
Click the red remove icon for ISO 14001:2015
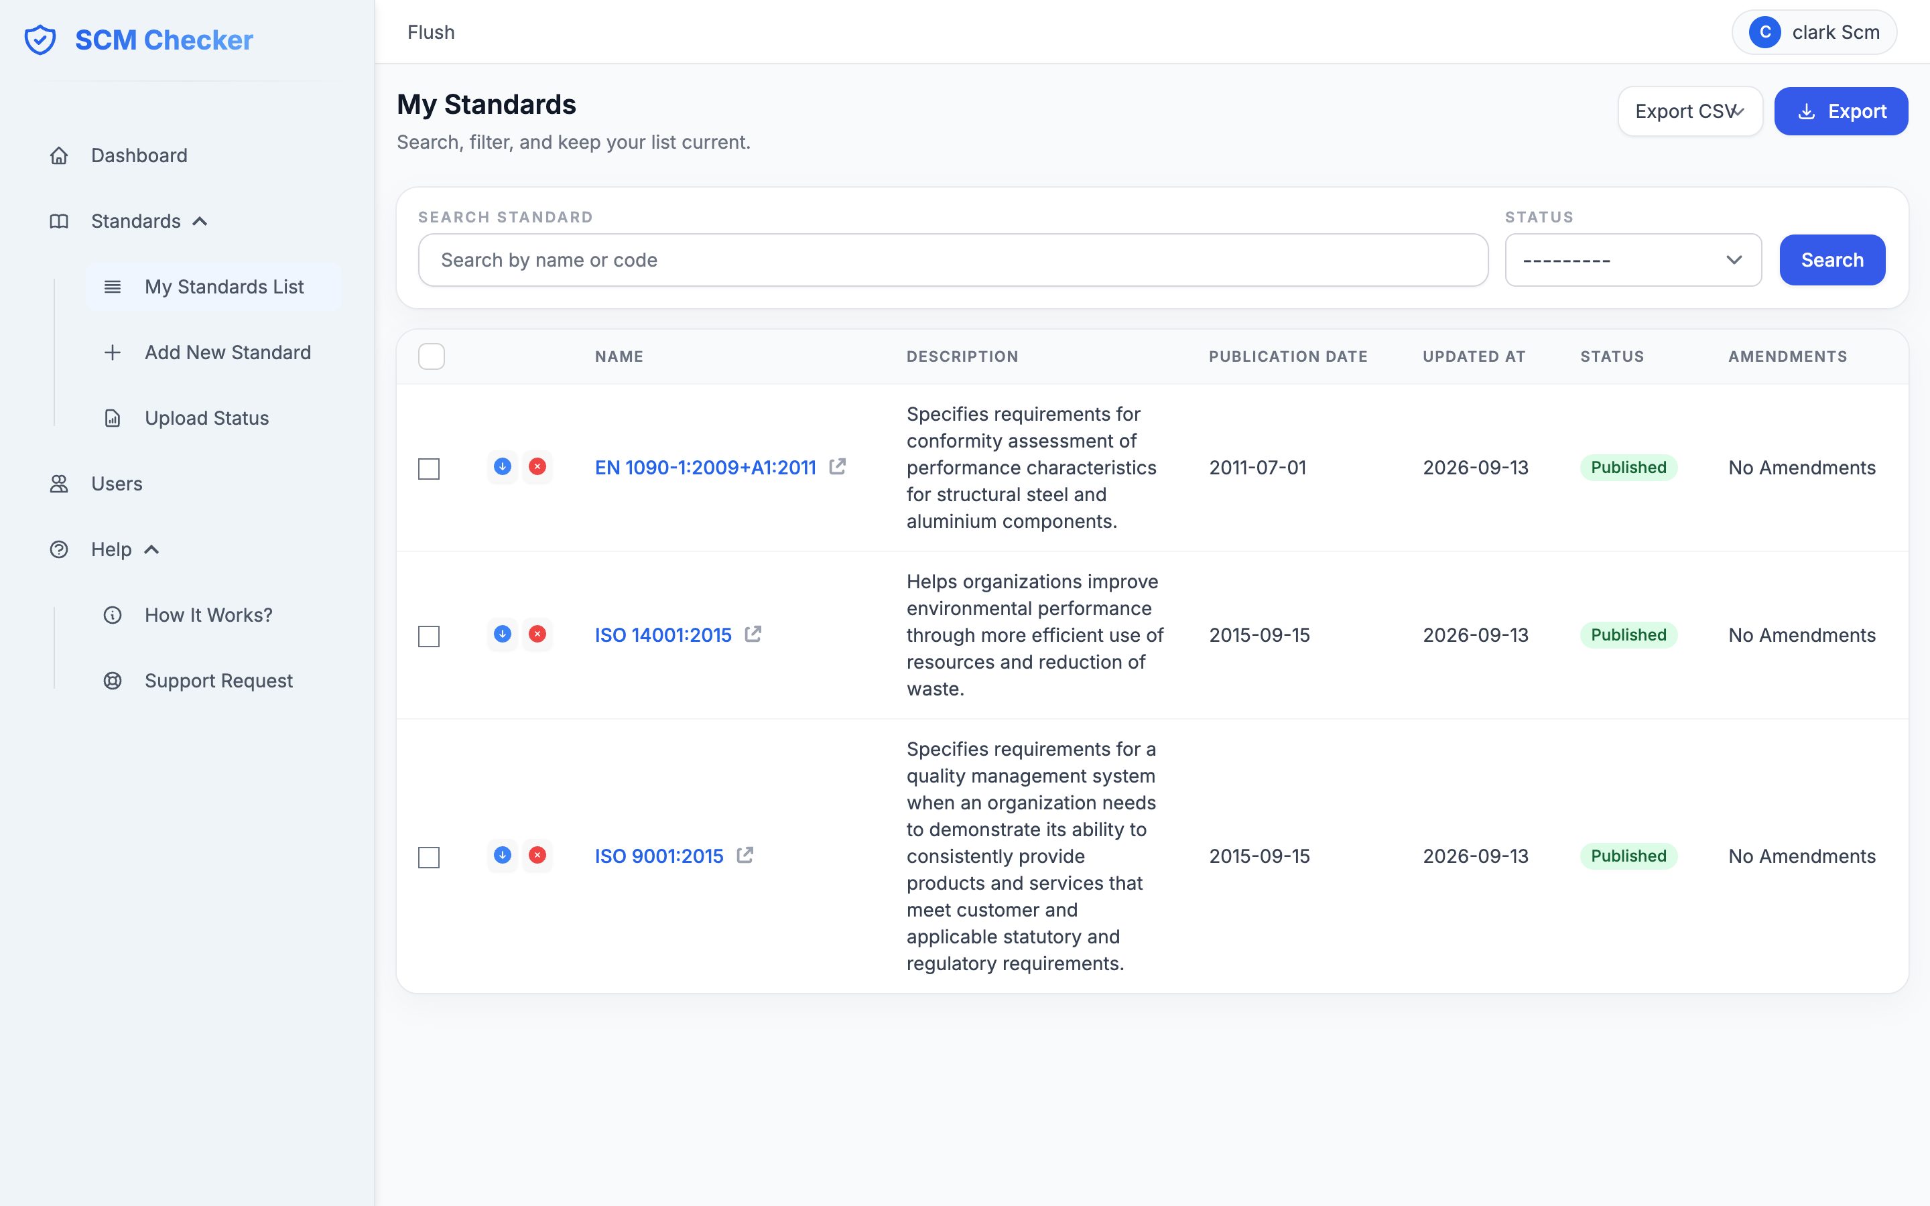pos(537,634)
